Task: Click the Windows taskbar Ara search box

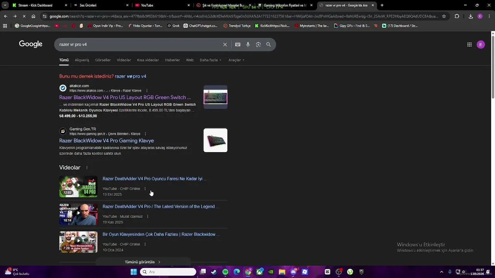Action: coord(168,272)
